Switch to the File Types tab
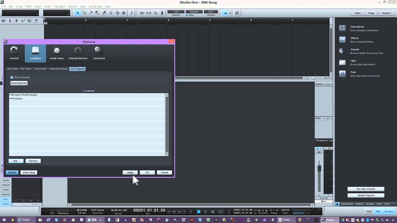This screenshot has width=397, height=223. (x=26, y=69)
